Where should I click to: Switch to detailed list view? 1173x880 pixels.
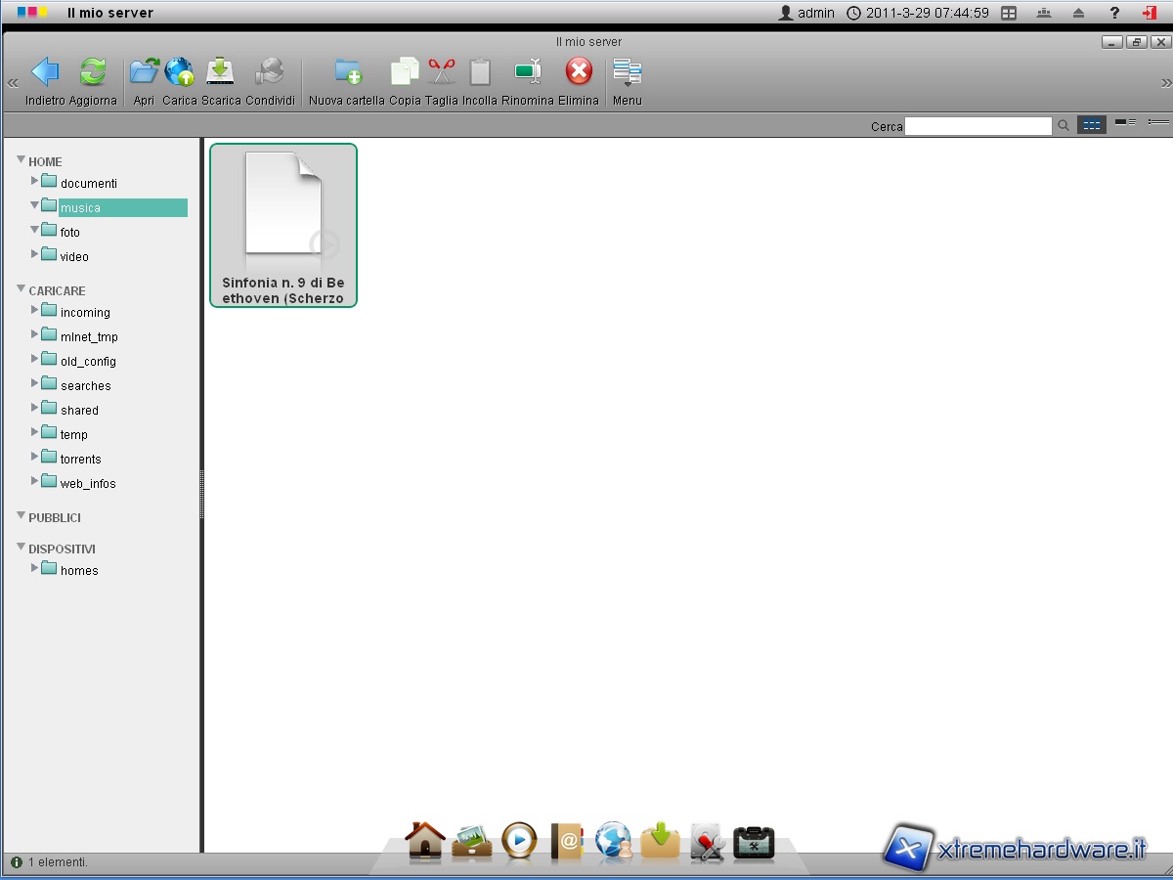[1125, 123]
